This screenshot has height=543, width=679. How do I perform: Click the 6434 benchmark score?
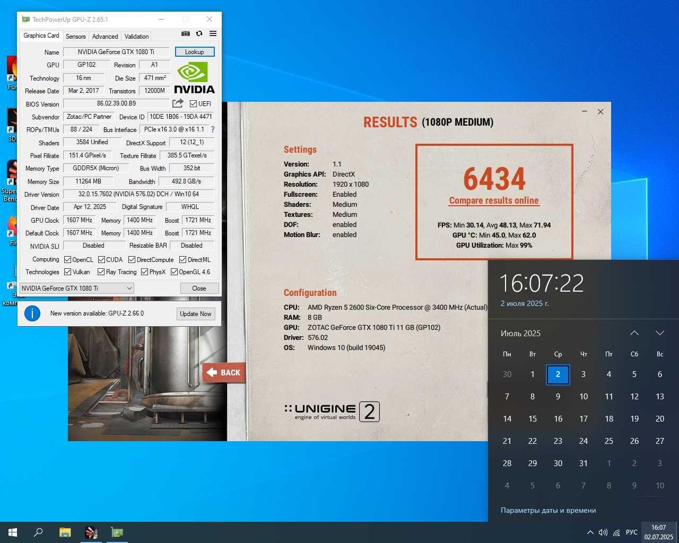click(494, 179)
